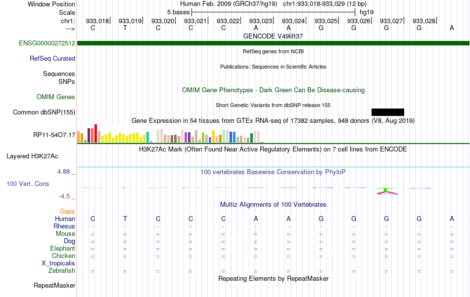
Task: Click the red GTEx expression bar
Action: click(96, 134)
